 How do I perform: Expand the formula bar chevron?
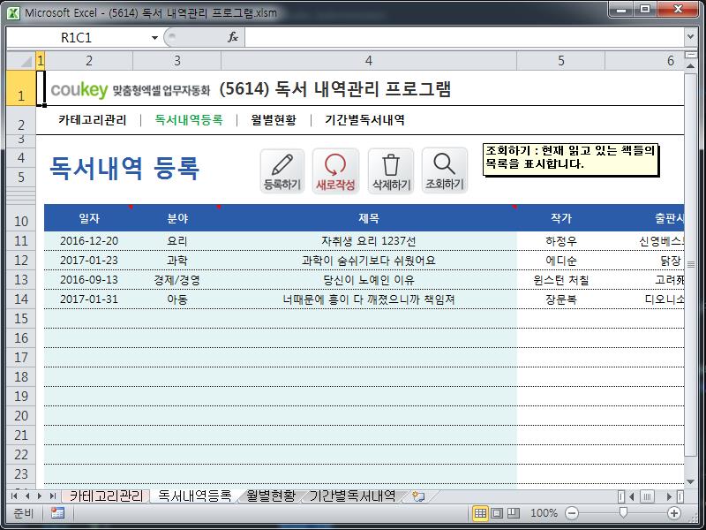[691, 36]
